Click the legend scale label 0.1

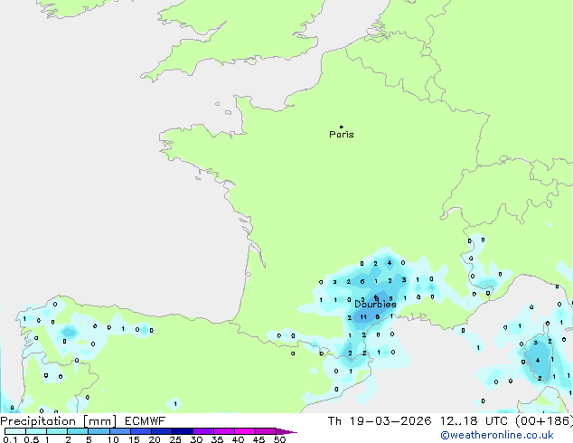pyautogui.click(x=10, y=439)
